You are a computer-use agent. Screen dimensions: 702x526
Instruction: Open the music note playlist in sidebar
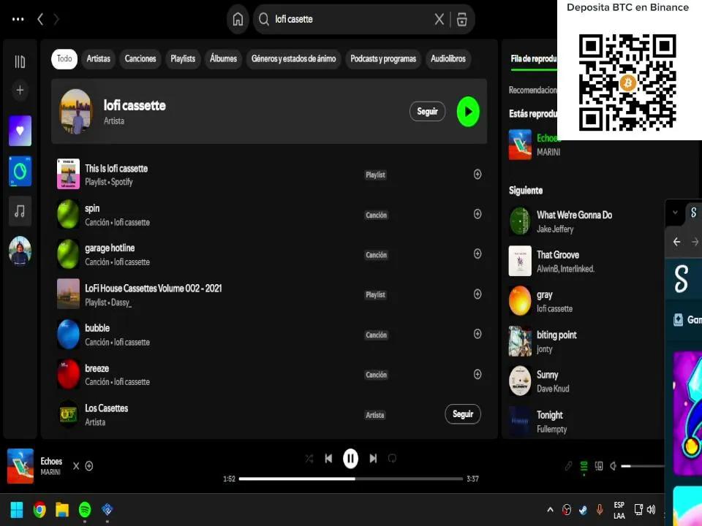click(x=20, y=210)
